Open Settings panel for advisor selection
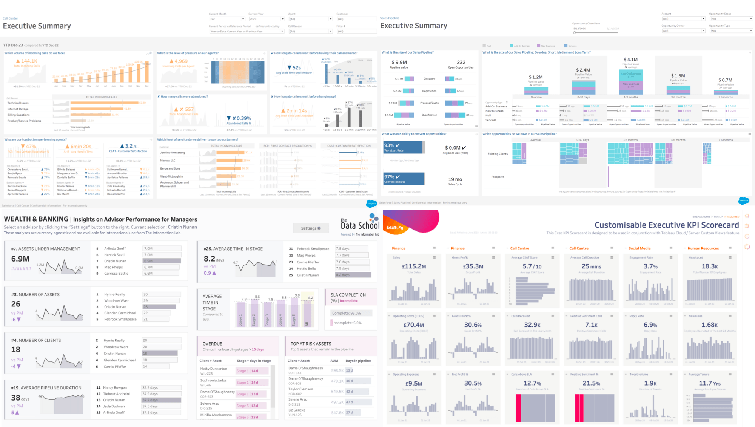 (310, 227)
